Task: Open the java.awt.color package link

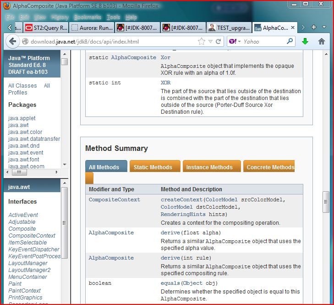Action: pyautogui.click(x=25, y=132)
